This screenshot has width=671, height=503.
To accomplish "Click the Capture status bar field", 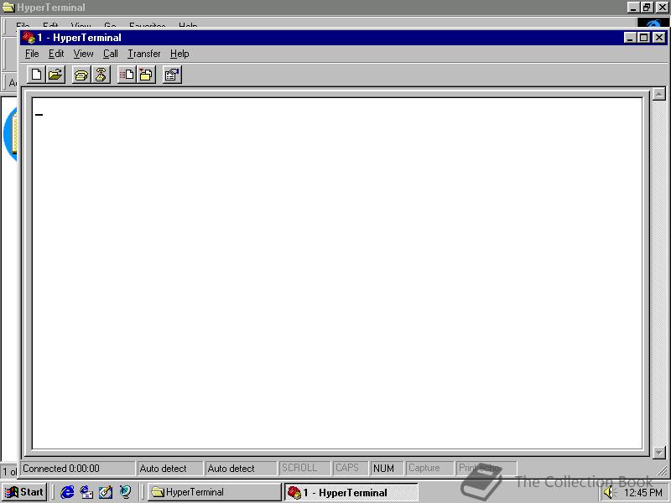I will (x=429, y=469).
